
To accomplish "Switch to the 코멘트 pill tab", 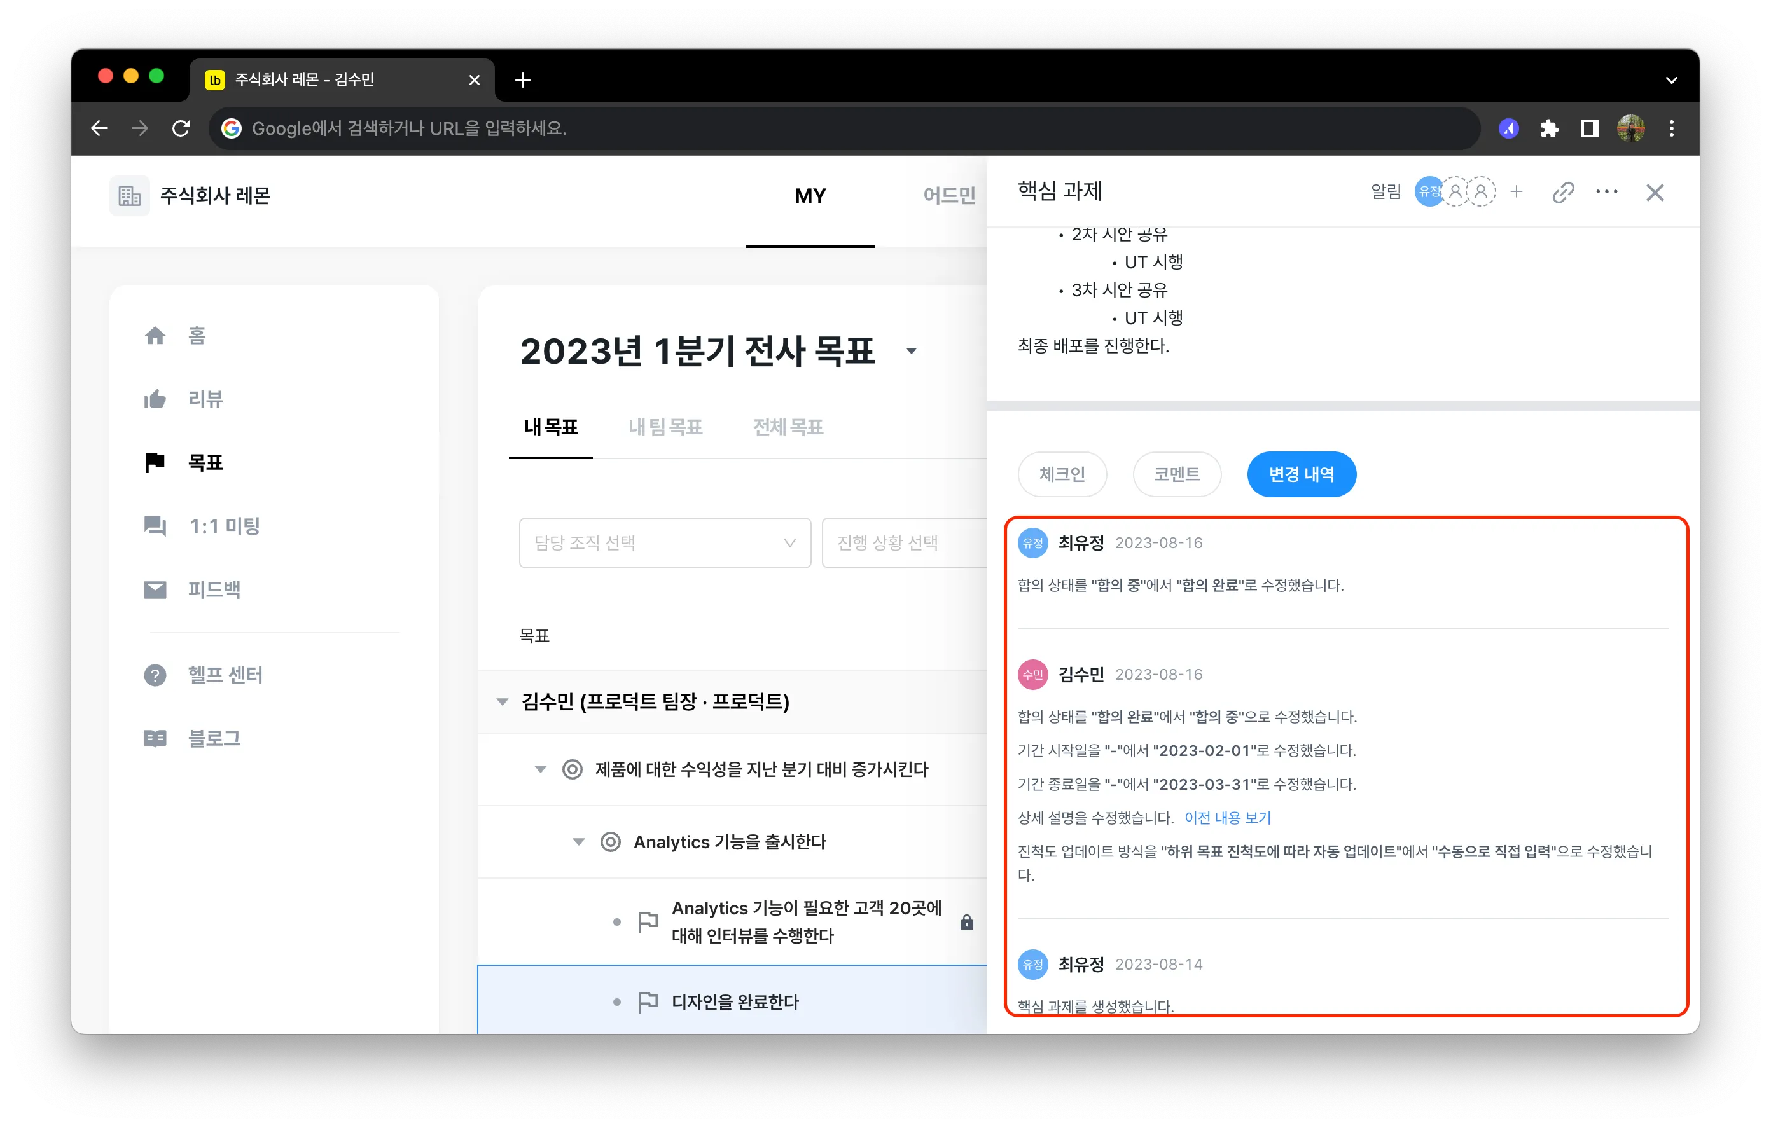I will click(1177, 474).
